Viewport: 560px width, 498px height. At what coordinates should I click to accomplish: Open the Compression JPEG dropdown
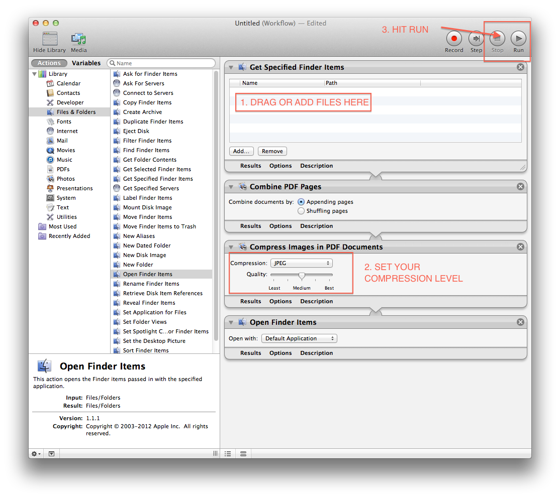point(302,263)
